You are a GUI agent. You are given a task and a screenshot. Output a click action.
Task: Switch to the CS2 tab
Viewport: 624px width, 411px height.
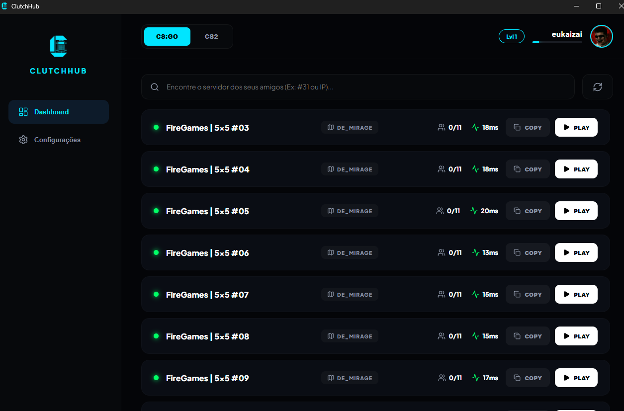coord(211,36)
